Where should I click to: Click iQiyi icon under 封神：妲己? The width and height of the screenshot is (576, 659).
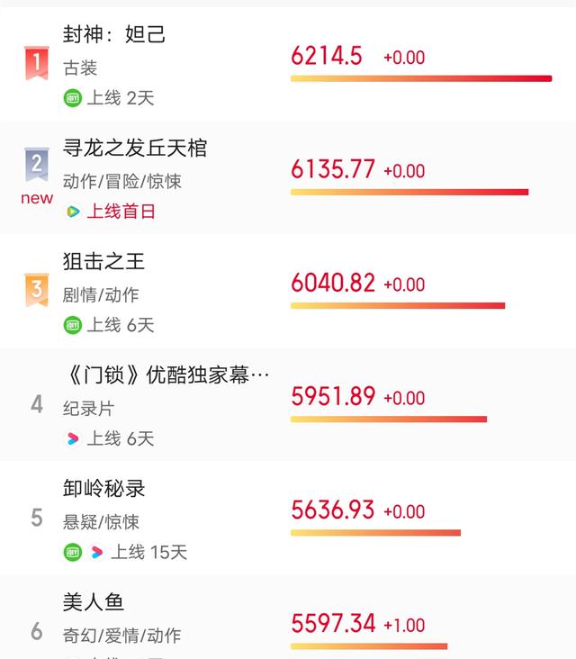point(73,98)
